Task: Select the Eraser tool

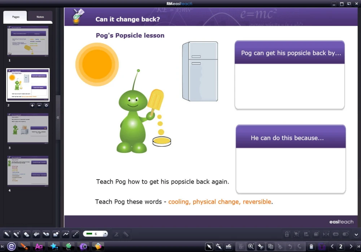Action: (x=26, y=234)
